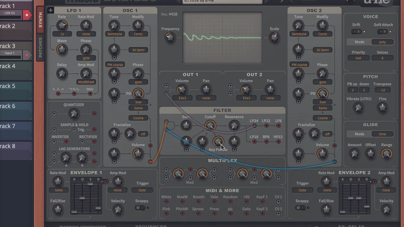Click the oscilloscope Scale knob
404x227 pixels.
point(274,38)
